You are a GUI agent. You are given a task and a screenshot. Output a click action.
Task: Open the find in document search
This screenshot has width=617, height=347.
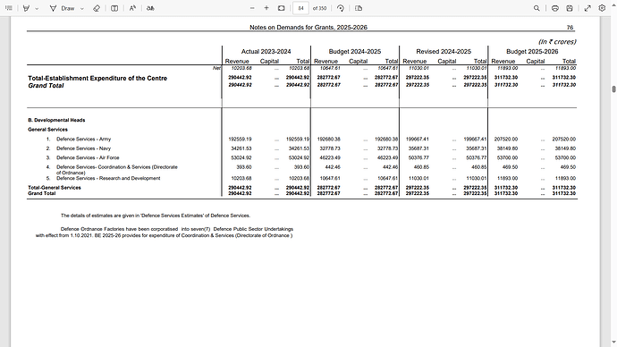point(537,8)
